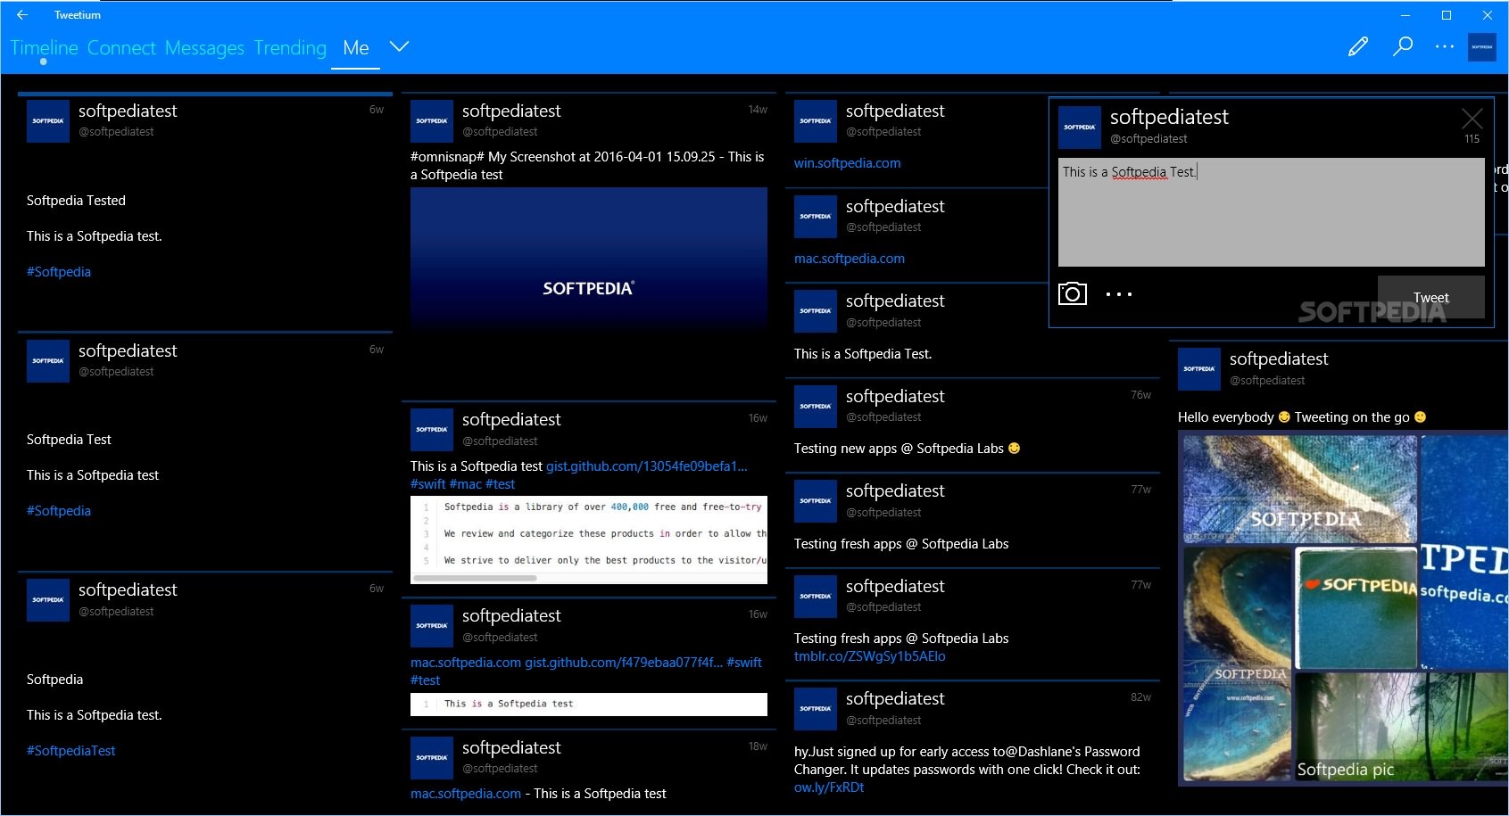Click #Softpedia hashtag under Softpedia Test tweet
The image size is (1509, 816).
coord(59,511)
